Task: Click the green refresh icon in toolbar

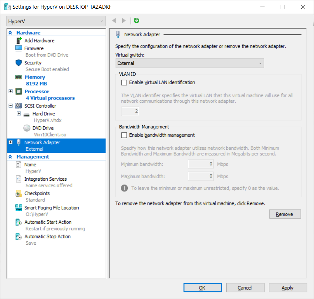Action: 136,21
